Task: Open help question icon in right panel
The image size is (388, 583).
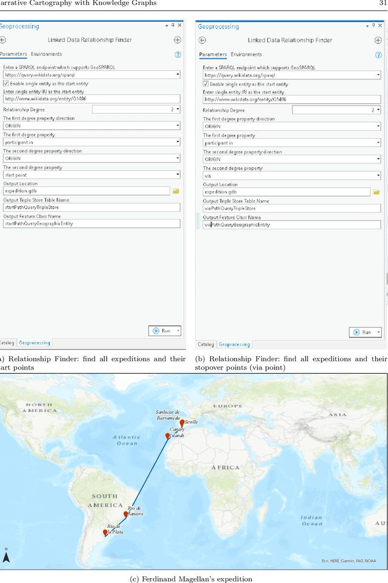Action: (x=378, y=55)
